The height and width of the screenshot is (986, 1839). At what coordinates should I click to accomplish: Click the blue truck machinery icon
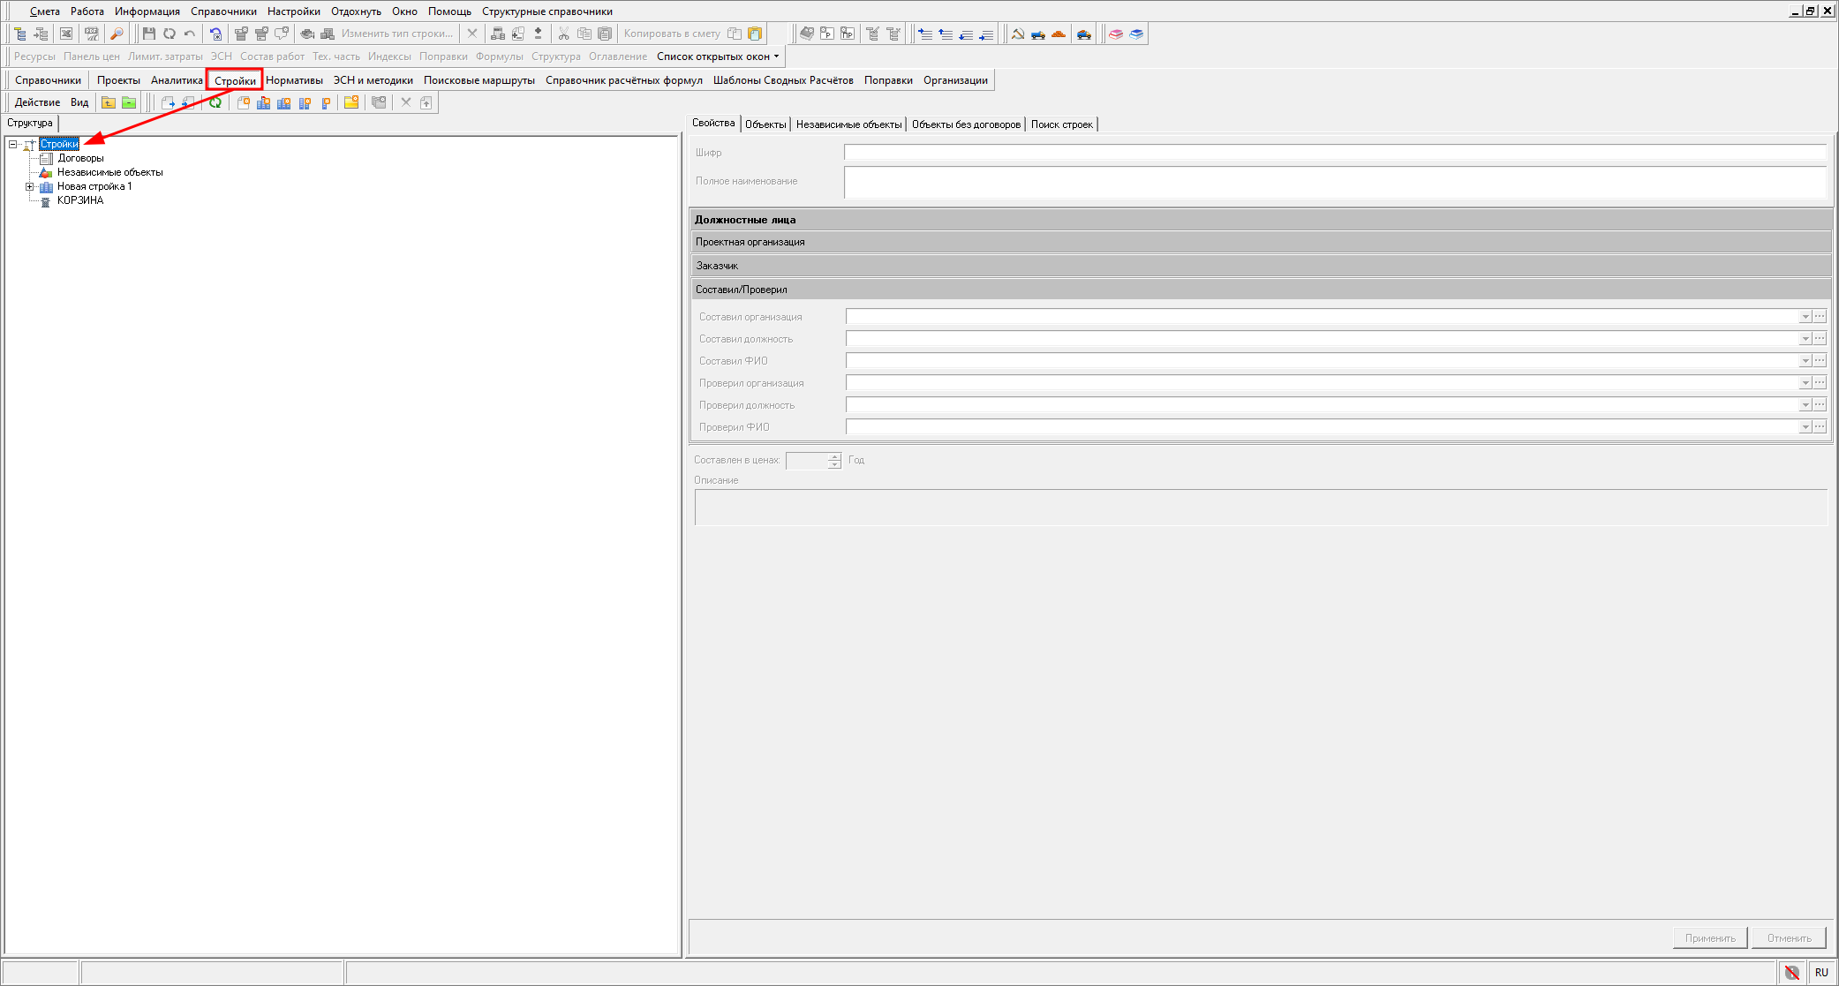coord(1038,34)
